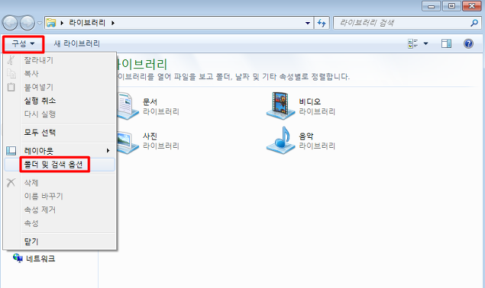This screenshot has width=485, height=288.
Task: Click the X delete icon
Action: point(11,183)
